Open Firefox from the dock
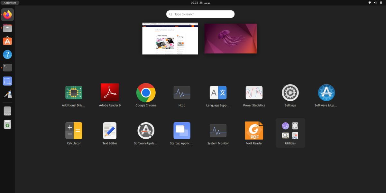Viewport: 386px width, 193px height. pos(7,15)
